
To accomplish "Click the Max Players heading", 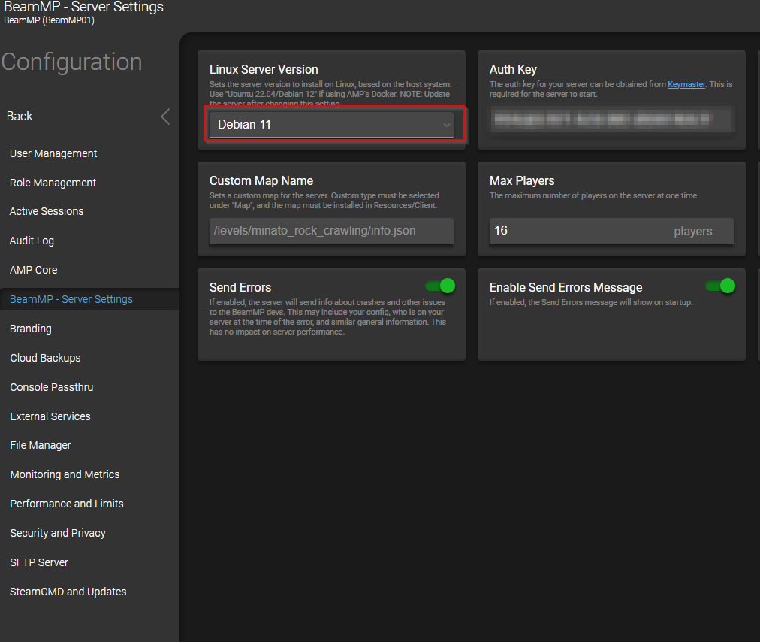I will pyautogui.click(x=522, y=180).
